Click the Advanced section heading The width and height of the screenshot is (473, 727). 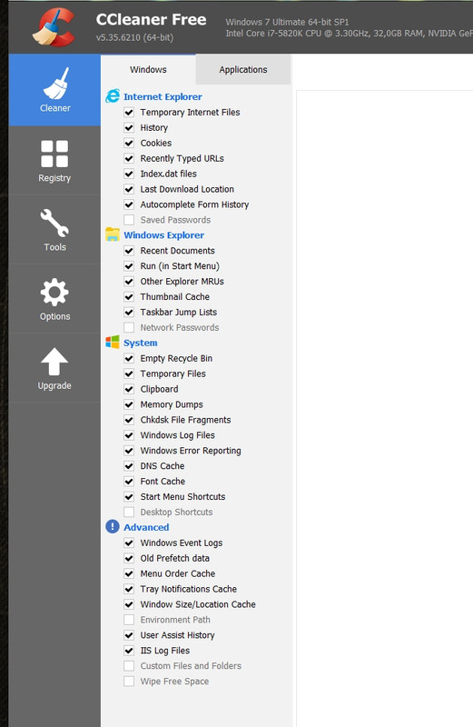tap(146, 527)
